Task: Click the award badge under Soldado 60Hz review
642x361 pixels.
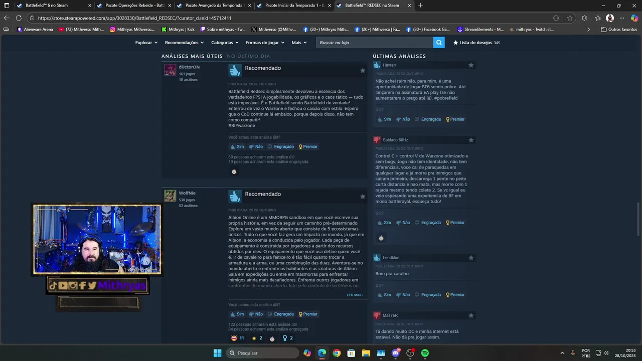Action: 381,238
